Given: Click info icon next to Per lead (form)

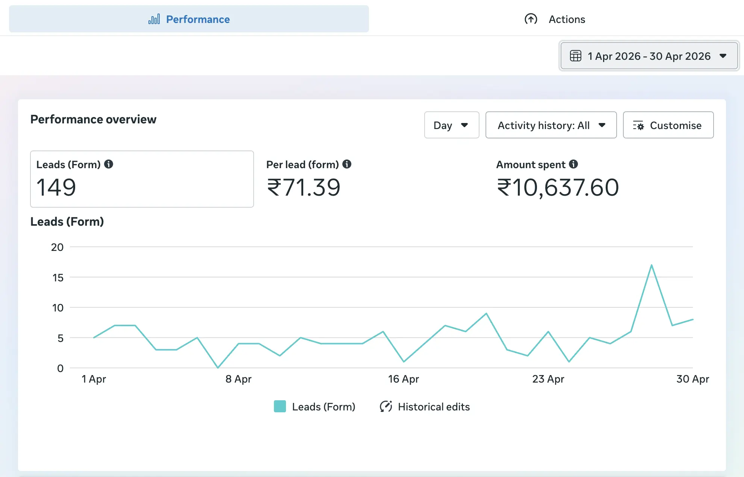Looking at the screenshot, I should point(347,164).
